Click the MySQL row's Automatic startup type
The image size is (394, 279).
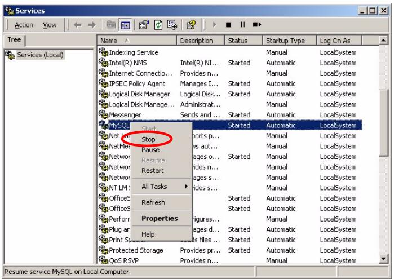click(x=281, y=125)
